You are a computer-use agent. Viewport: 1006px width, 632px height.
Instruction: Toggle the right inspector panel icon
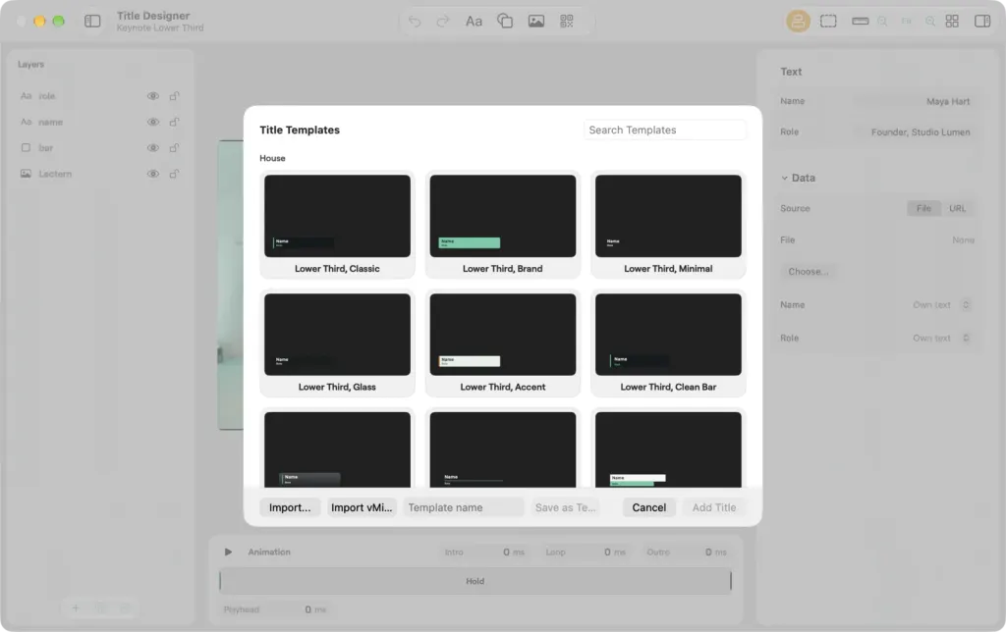(982, 22)
